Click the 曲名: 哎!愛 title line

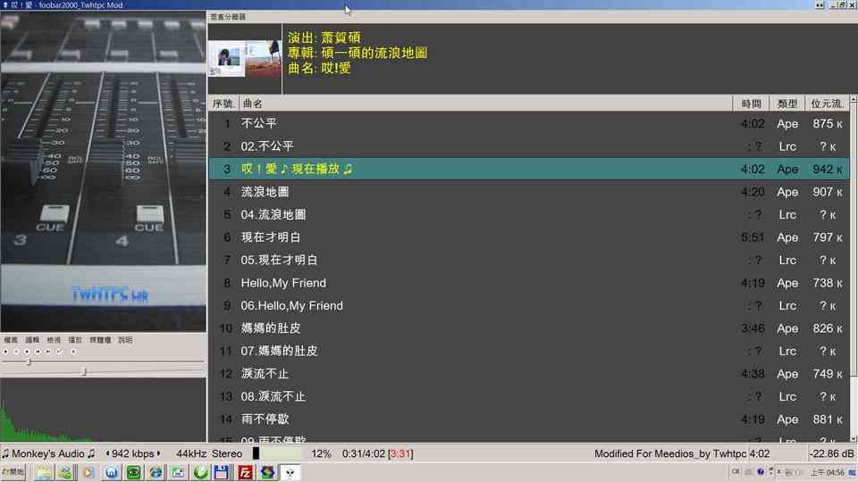click(x=319, y=69)
